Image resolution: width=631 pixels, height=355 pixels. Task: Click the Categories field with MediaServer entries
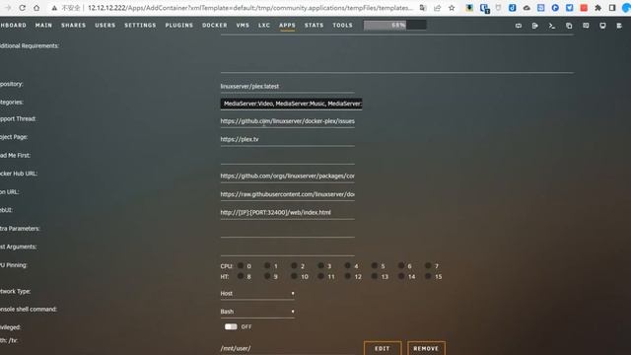(291, 104)
